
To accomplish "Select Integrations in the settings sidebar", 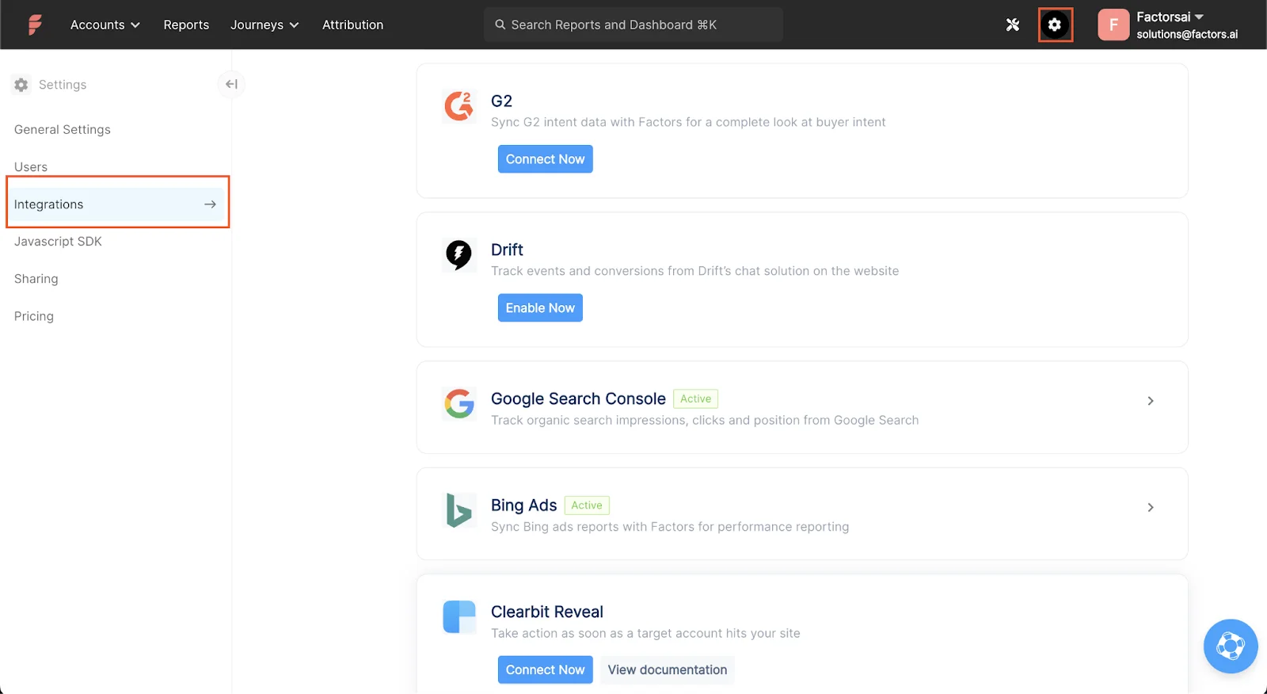I will tap(117, 204).
